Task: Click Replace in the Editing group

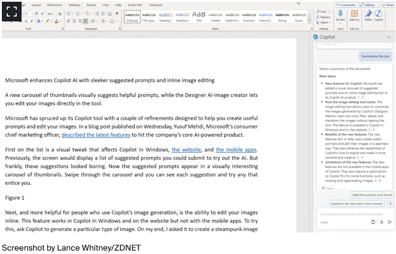Action: click(323, 17)
